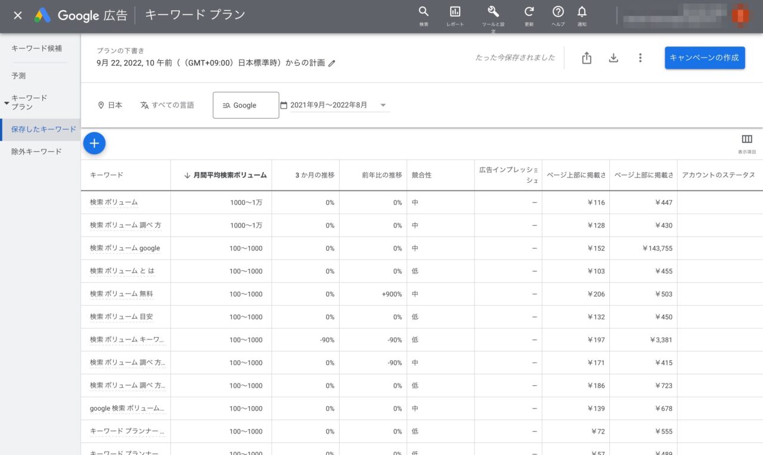Download the plan with the download icon

click(x=613, y=57)
